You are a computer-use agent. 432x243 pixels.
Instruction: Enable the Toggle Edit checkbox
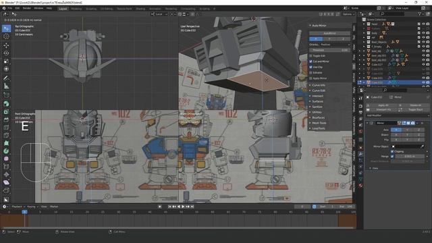[310, 55]
